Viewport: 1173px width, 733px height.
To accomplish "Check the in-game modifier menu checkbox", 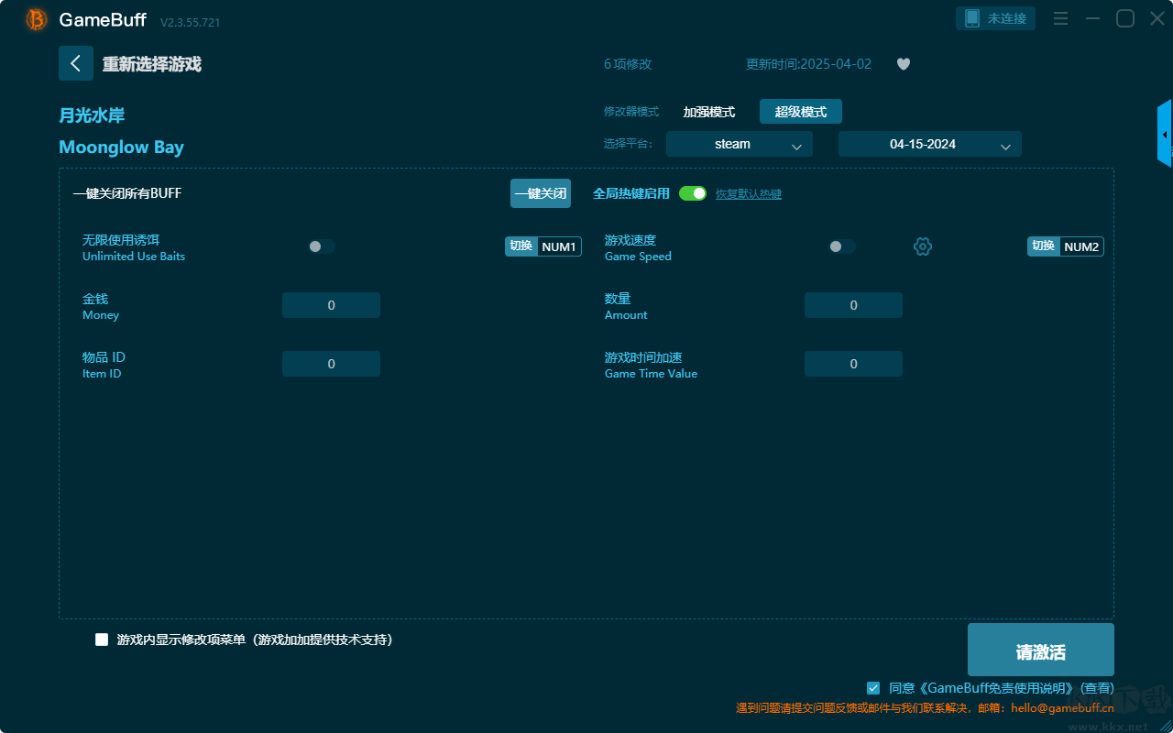I will [102, 640].
